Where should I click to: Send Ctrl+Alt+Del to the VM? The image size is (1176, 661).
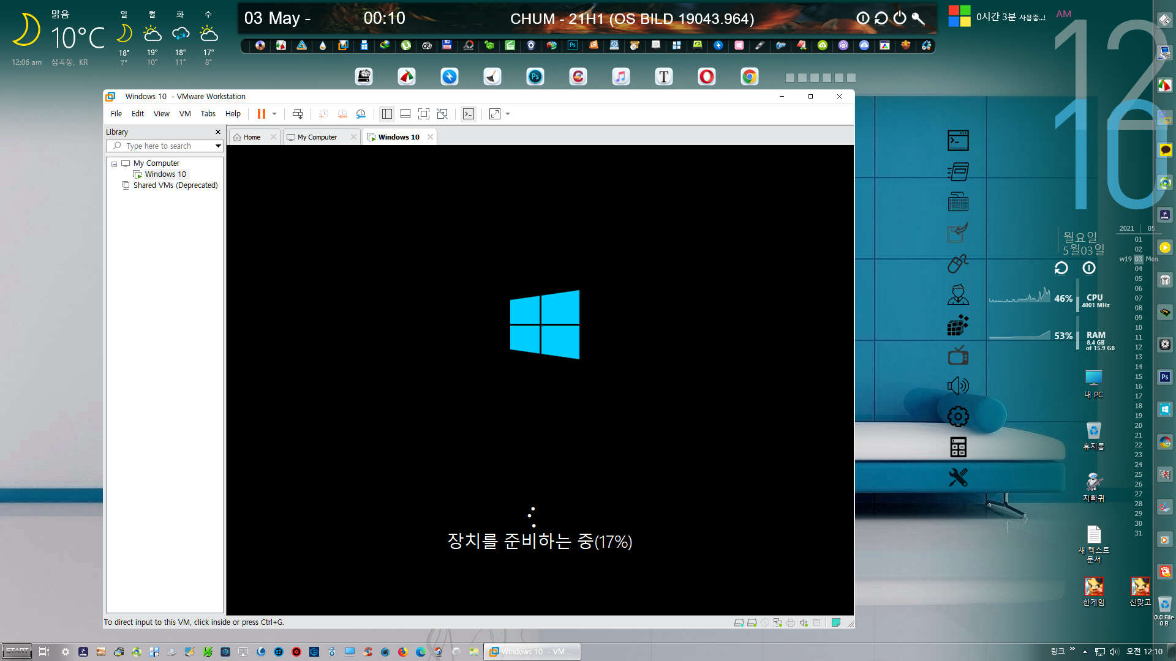pos(298,114)
